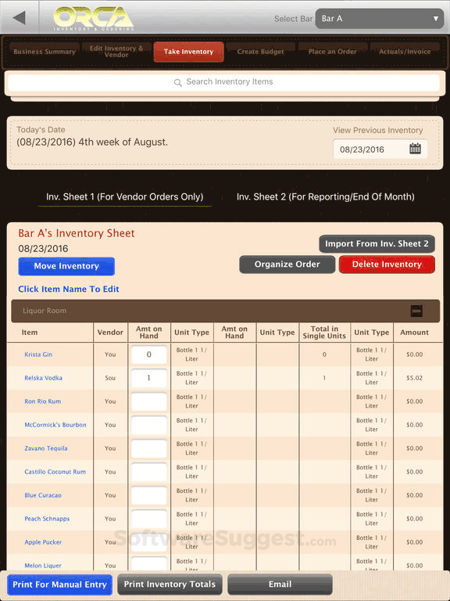
Task: Focus the Search Inventory Items field
Action: point(224,82)
